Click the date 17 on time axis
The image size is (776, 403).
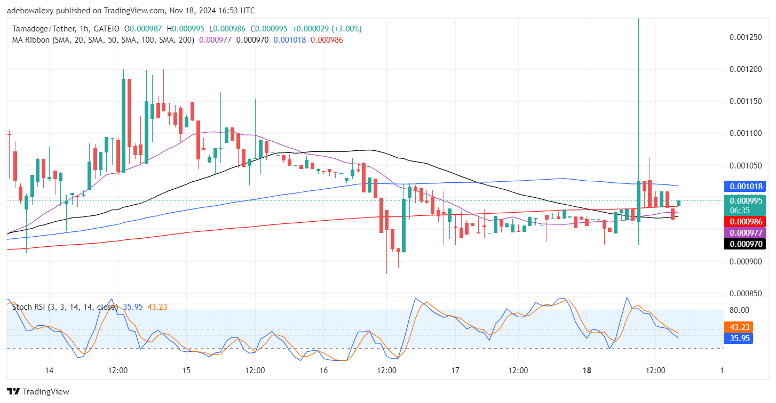(x=455, y=370)
